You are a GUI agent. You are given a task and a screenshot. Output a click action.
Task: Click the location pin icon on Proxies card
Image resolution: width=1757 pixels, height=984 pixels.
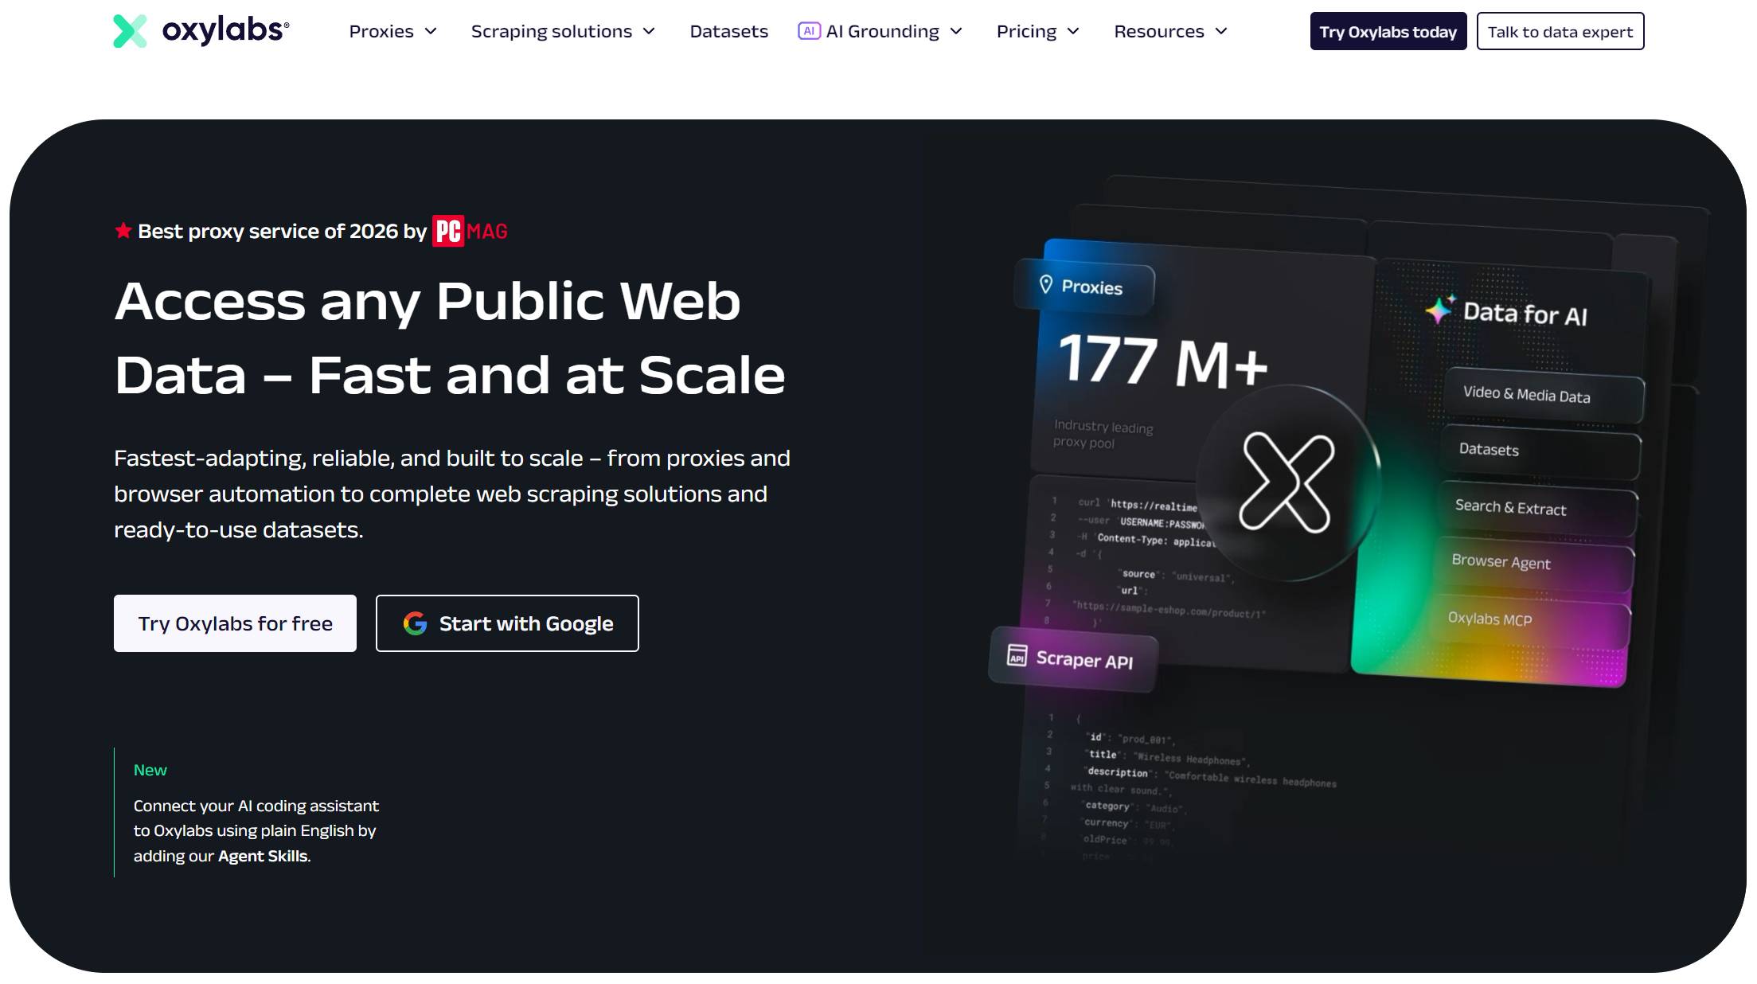tap(1046, 284)
